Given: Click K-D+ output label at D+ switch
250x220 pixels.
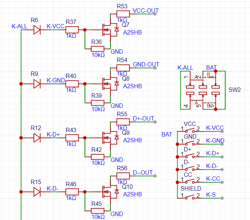Looking at the screenshot, I should click(x=212, y=153).
